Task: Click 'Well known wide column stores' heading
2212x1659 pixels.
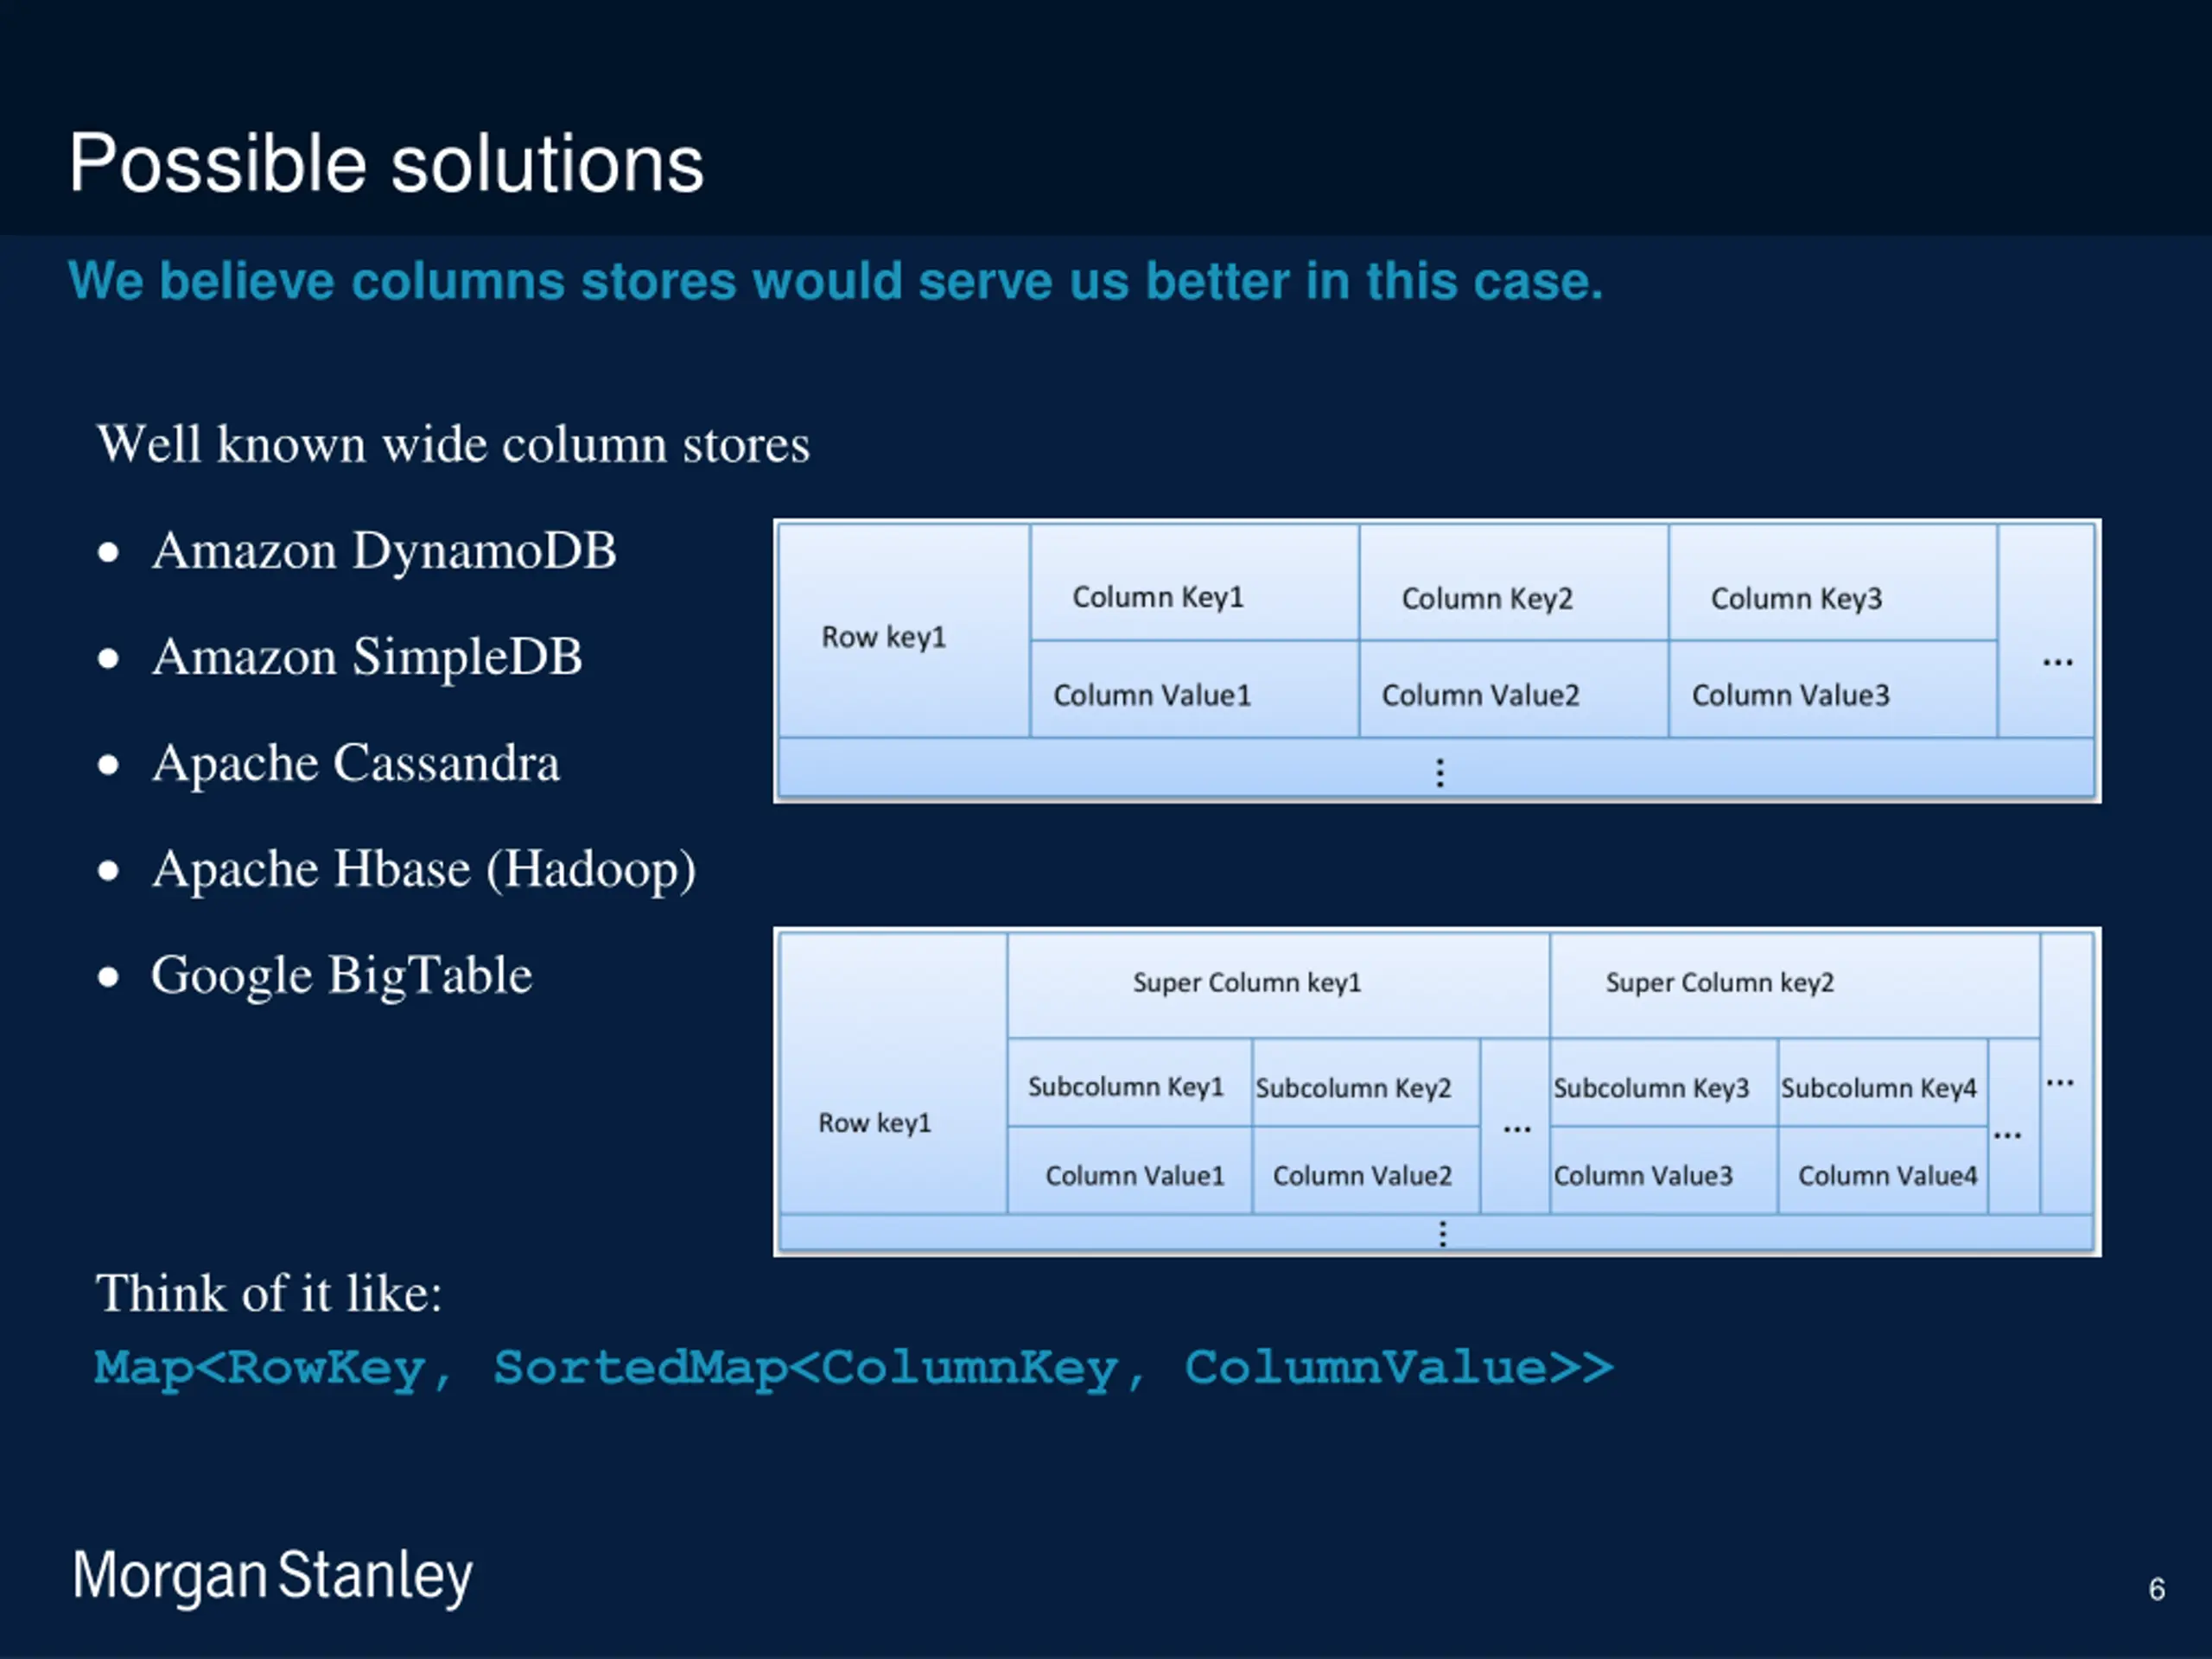Action: pyautogui.click(x=453, y=444)
